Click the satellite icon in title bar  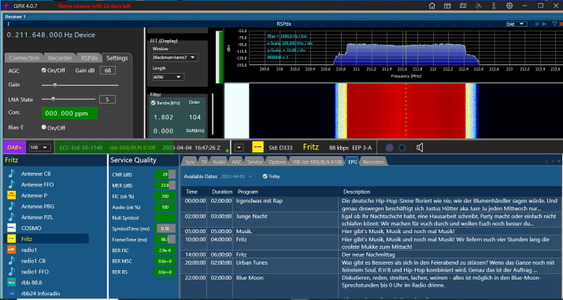click(x=478, y=5)
